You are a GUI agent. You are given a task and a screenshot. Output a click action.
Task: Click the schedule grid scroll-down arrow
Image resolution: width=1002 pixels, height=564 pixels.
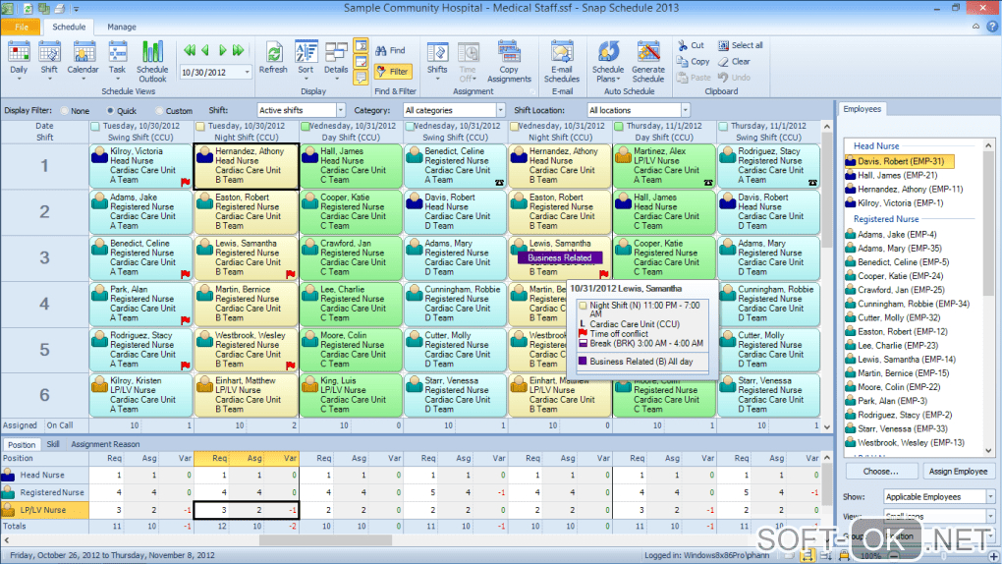[x=827, y=427]
